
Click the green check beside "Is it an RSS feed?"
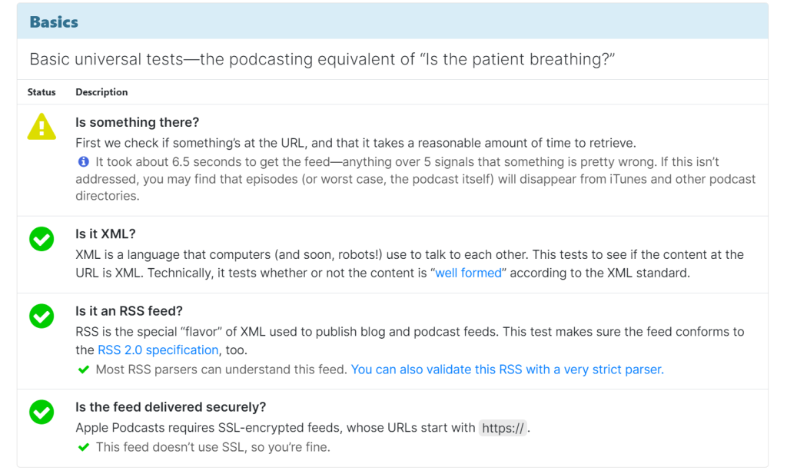[42, 316]
